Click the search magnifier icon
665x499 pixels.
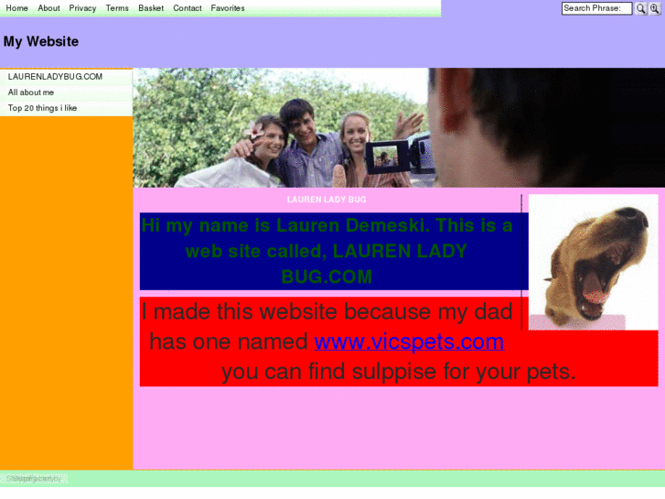641,8
